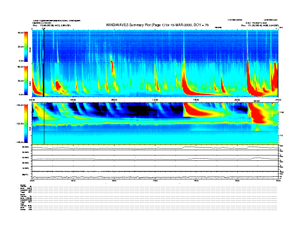Click the RAD2 vertical axis label
This screenshot has width=300, height=232.
pos(30,50)
